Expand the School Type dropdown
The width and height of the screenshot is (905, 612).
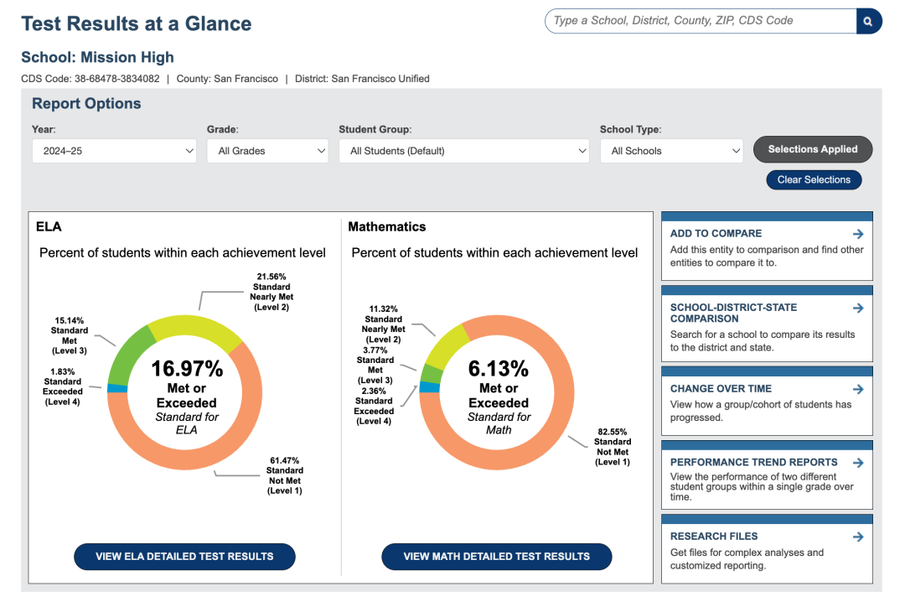(x=672, y=151)
